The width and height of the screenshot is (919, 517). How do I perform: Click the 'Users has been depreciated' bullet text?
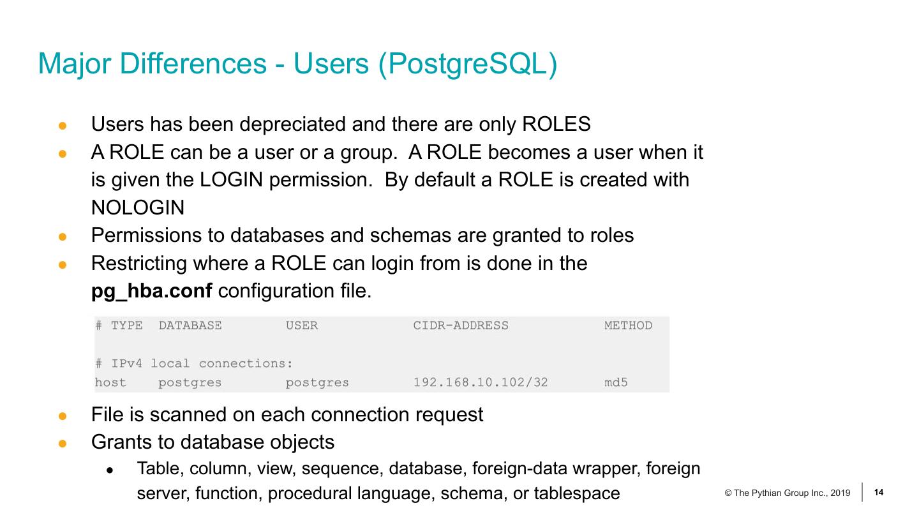(x=341, y=124)
